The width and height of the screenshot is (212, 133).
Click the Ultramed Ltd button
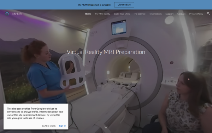pyautogui.click(x=124, y=5)
